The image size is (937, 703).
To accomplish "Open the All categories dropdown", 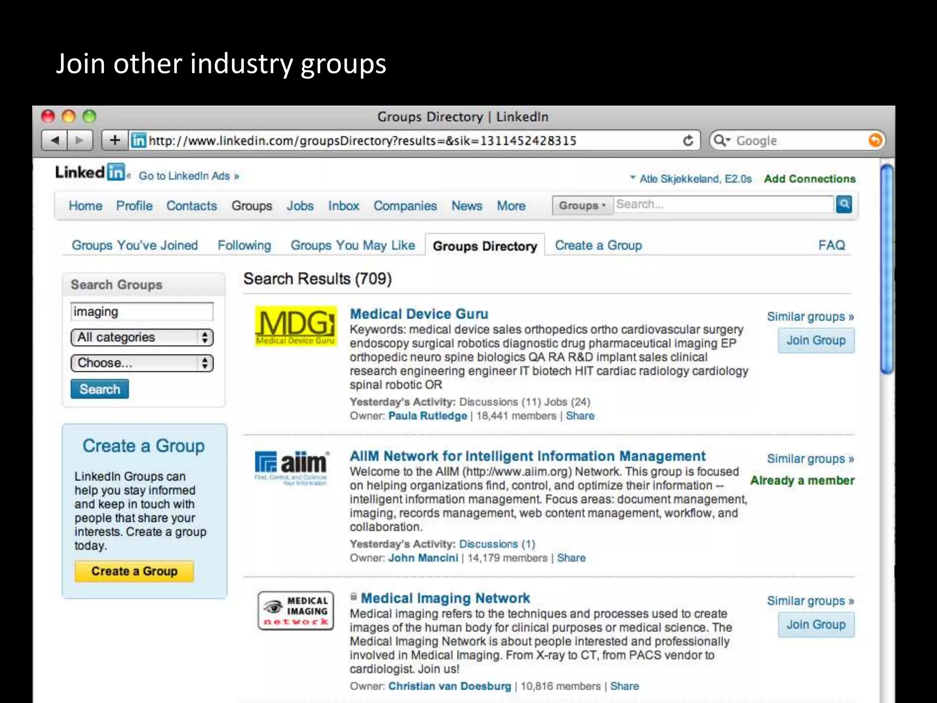I will (x=142, y=337).
